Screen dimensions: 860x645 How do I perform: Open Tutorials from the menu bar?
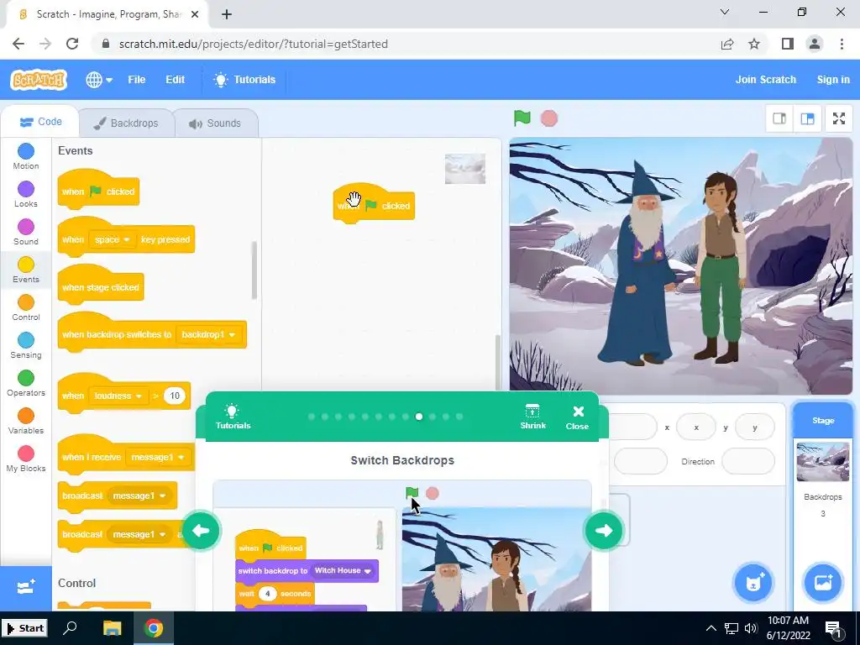pyautogui.click(x=244, y=80)
